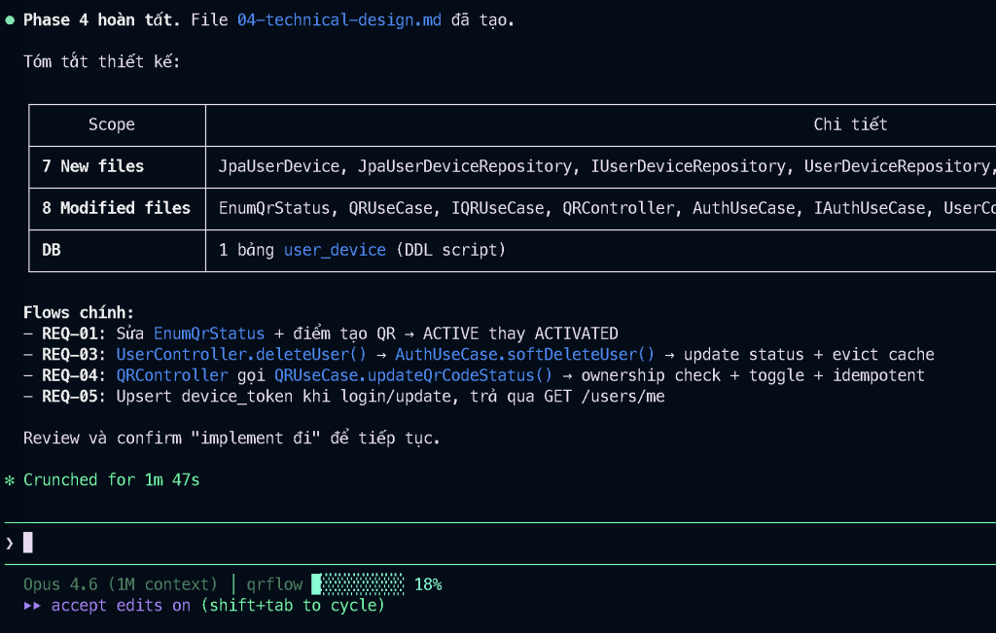
Task: Click AuthUseCase.softDeleteUser() reference
Action: (x=524, y=355)
